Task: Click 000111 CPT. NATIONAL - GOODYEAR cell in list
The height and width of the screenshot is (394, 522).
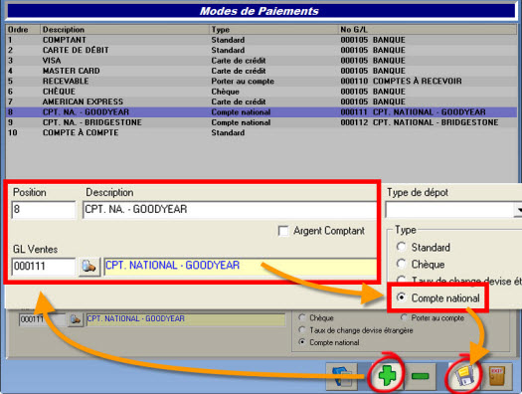Action: pyautogui.click(x=413, y=111)
